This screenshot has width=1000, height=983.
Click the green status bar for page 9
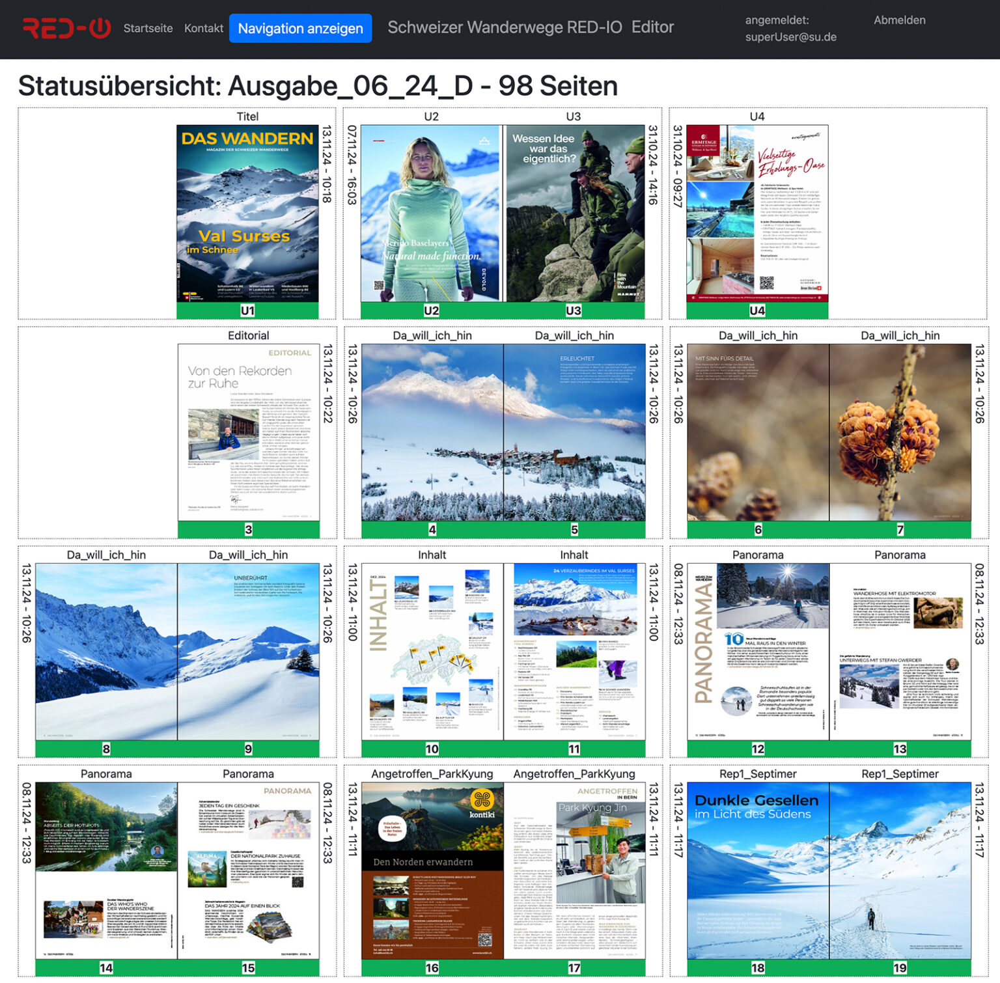[249, 749]
